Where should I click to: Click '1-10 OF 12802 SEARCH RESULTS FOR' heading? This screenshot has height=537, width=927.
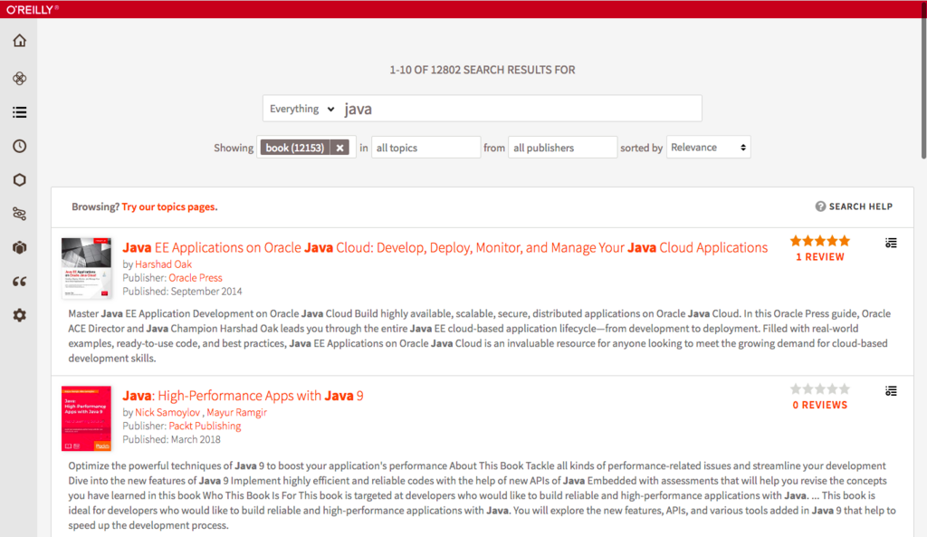click(x=483, y=70)
